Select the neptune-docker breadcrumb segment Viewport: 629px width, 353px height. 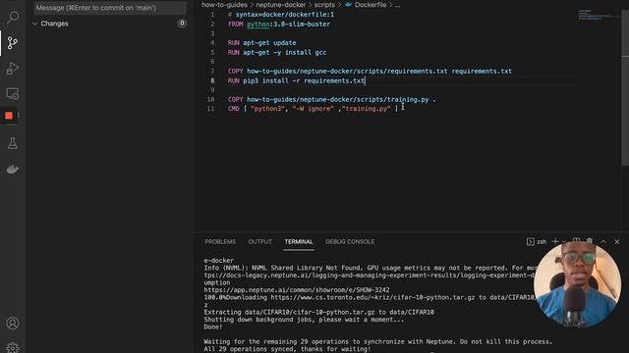tap(281, 5)
